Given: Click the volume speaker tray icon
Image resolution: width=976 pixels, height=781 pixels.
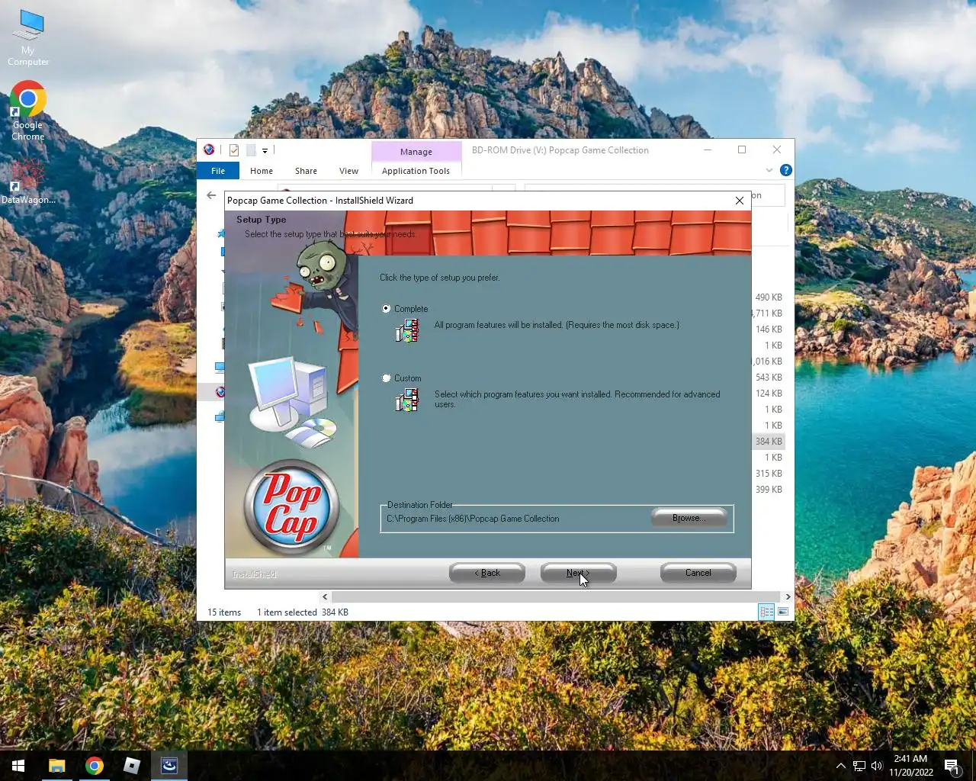Looking at the screenshot, I should [877, 766].
